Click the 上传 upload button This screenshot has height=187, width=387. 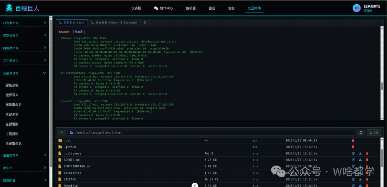click(374, 133)
